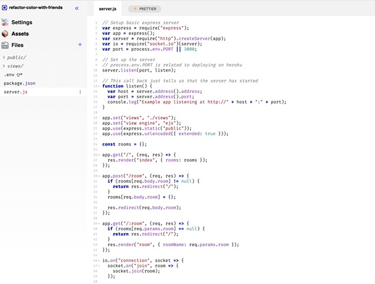Switch to the server.js editor tab
The width and height of the screenshot is (375, 284).
click(x=107, y=9)
